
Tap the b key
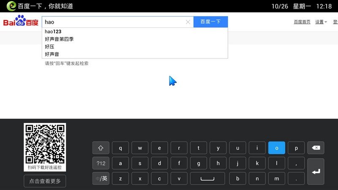point(237,179)
